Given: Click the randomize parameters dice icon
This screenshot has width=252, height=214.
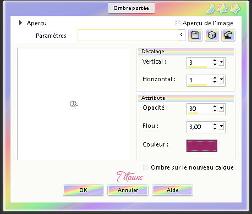Looking at the screenshot, I should pyautogui.click(x=212, y=35).
